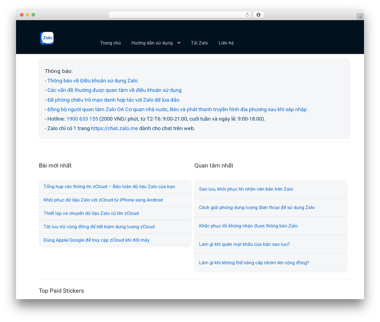
Task: Click the Bài mới nhất heading
Action: tap(55, 165)
